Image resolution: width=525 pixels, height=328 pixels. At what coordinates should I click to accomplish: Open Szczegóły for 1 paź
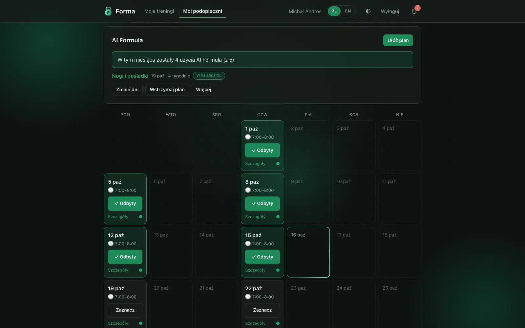(255, 163)
